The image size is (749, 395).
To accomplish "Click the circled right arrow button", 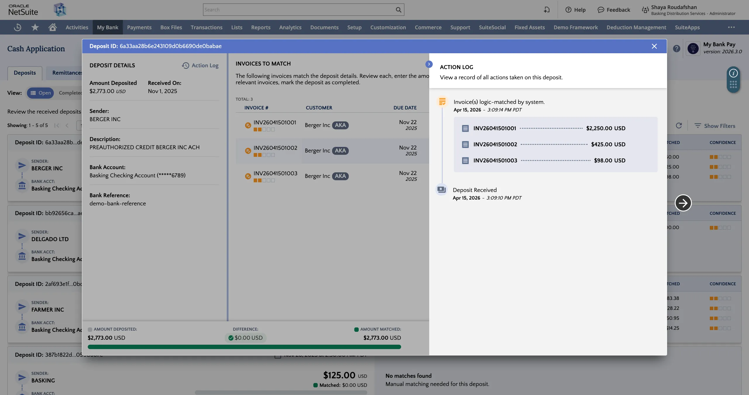I will pos(683,203).
